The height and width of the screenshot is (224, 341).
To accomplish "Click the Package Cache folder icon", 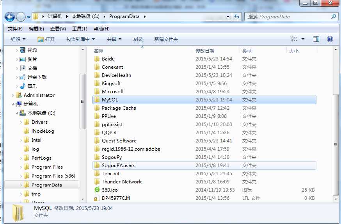I will pos(97,108).
